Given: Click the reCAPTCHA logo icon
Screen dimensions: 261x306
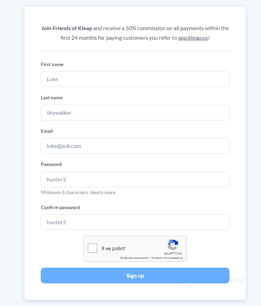Looking at the screenshot, I should pyautogui.click(x=173, y=245).
